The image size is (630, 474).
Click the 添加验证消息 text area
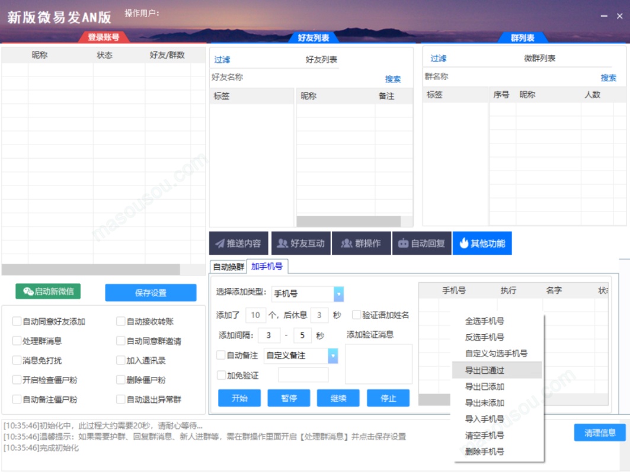coord(379,364)
